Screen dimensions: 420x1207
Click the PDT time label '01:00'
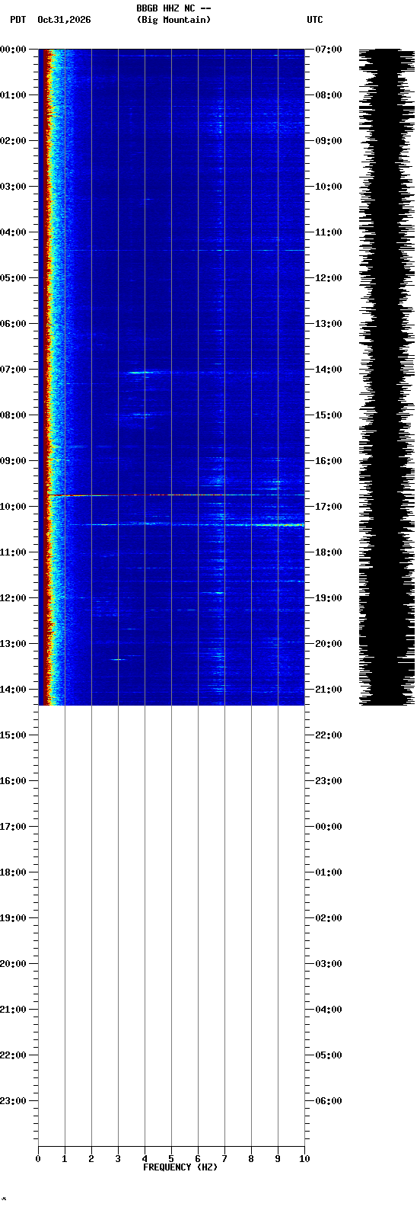(x=13, y=95)
